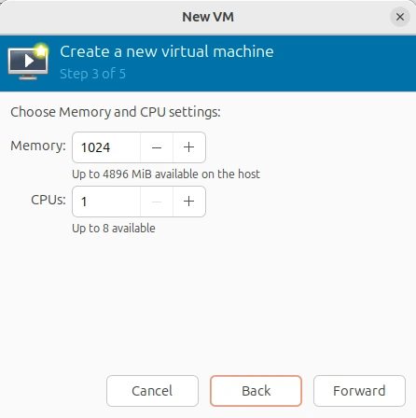
Task: Close the New VM dialog
Action: click(400, 17)
